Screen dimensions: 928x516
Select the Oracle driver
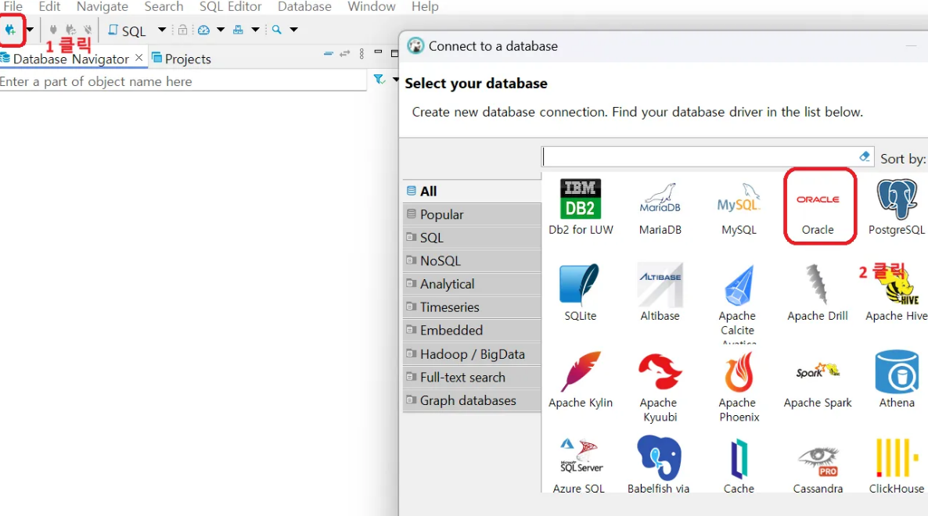tap(818, 207)
